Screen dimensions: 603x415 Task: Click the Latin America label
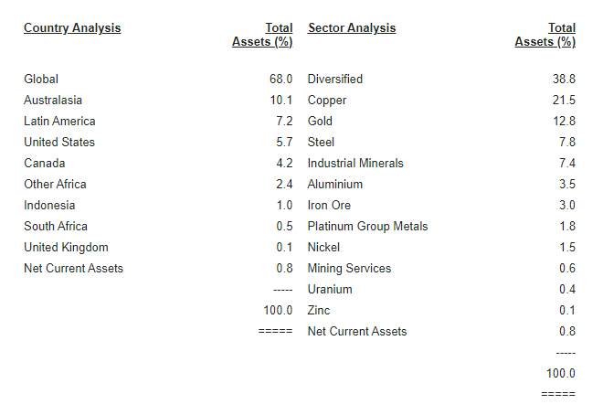tap(59, 122)
